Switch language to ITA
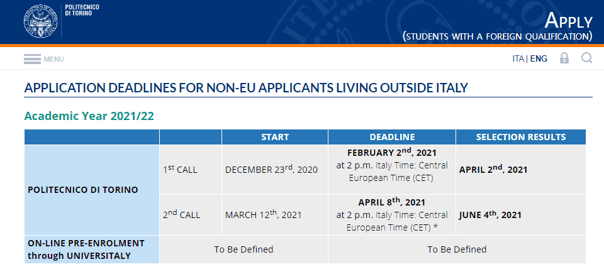Screen dimensions: 604x279 [518, 59]
